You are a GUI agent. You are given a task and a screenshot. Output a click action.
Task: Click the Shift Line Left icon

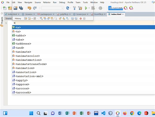pyautogui.click(x=72, y=18)
